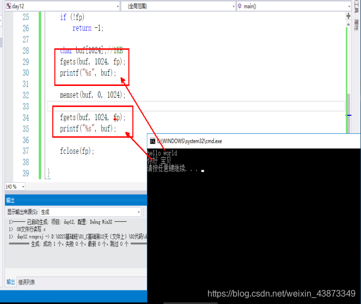Click the day12 project icon in navigation bar

9,6
